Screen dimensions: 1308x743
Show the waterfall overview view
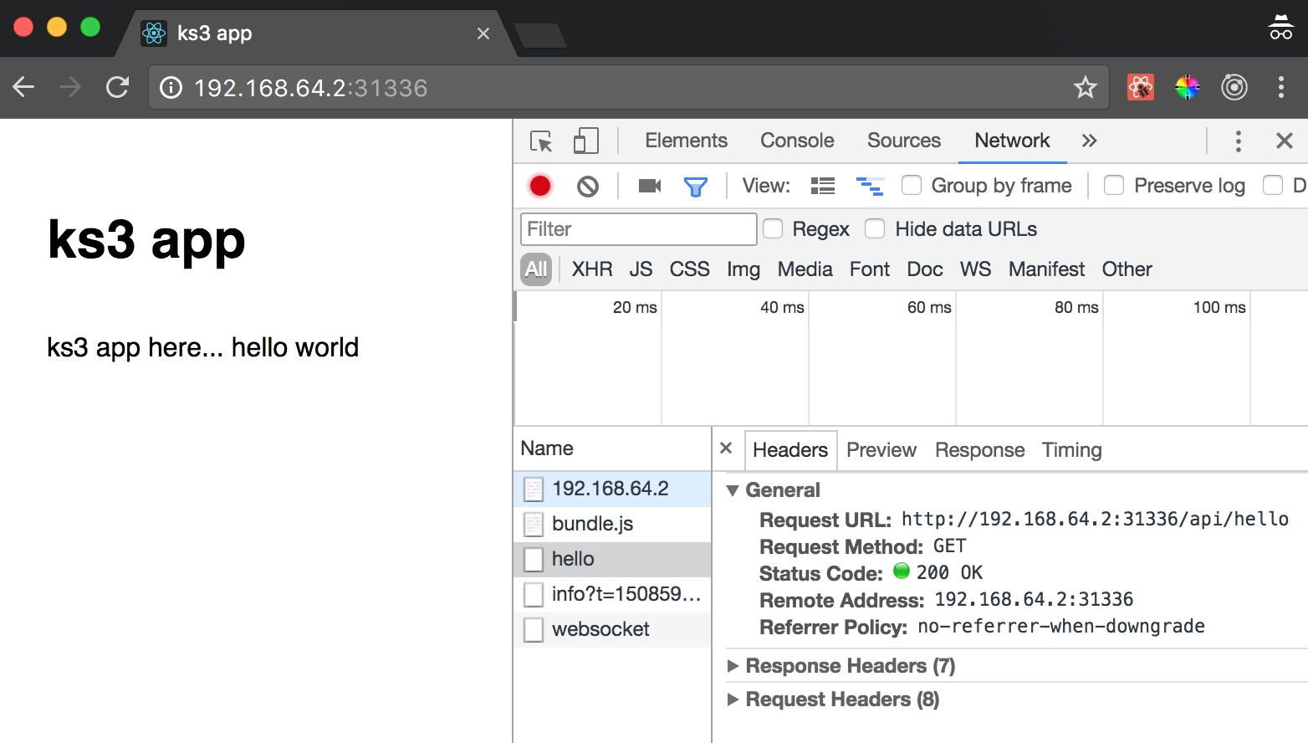coord(870,186)
